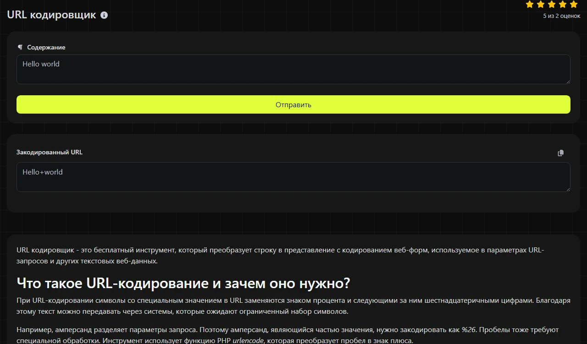Click the Закодированный URL label
The height and width of the screenshot is (344, 587).
point(50,152)
